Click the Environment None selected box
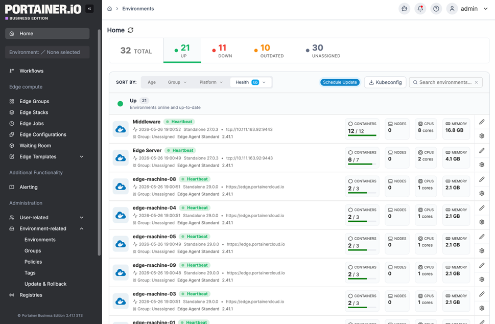The height and width of the screenshot is (324, 495). pos(48,53)
